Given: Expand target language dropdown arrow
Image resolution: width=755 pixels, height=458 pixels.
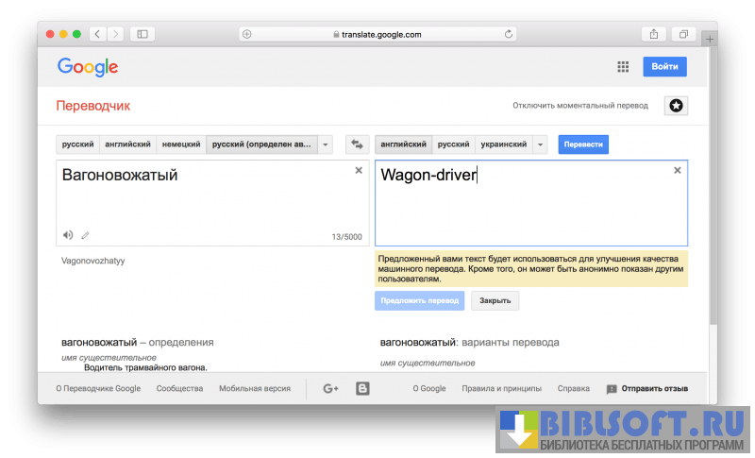Looking at the screenshot, I should point(540,144).
